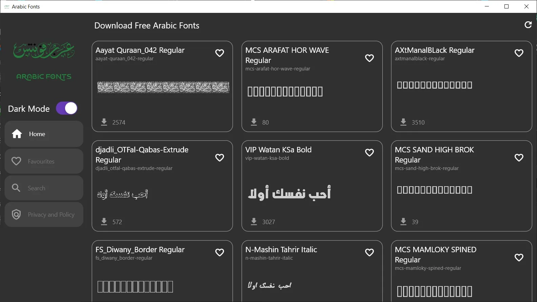Click download icon for Aayat Quraan_042
This screenshot has height=302, width=537.
[104, 122]
